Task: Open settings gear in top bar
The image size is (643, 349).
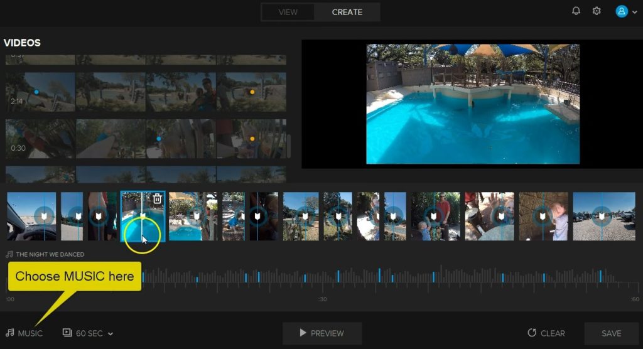Action: click(x=597, y=11)
